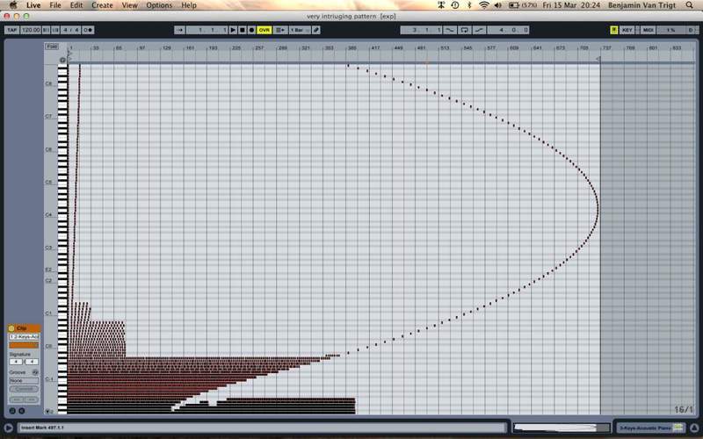The width and height of the screenshot is (703, 439).
Task: Click the punch-in switch icon
Action: pos(450,30)
